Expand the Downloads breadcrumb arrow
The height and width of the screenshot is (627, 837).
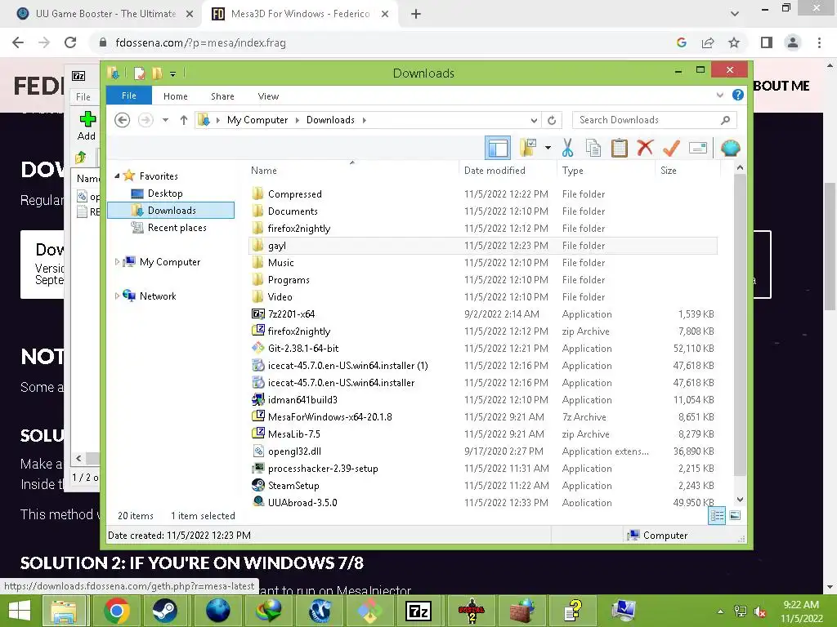click(364, 120)
